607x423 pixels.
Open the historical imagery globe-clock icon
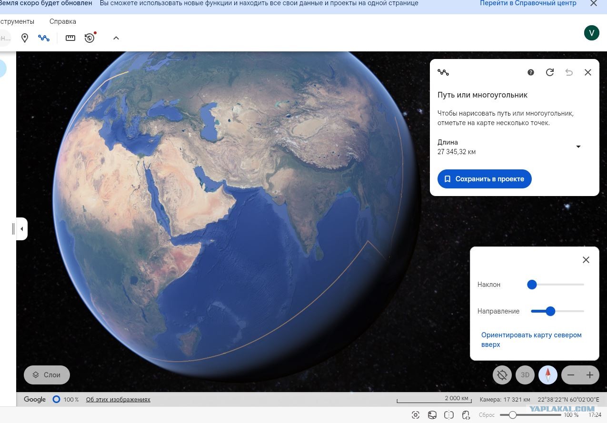(90, 38)
